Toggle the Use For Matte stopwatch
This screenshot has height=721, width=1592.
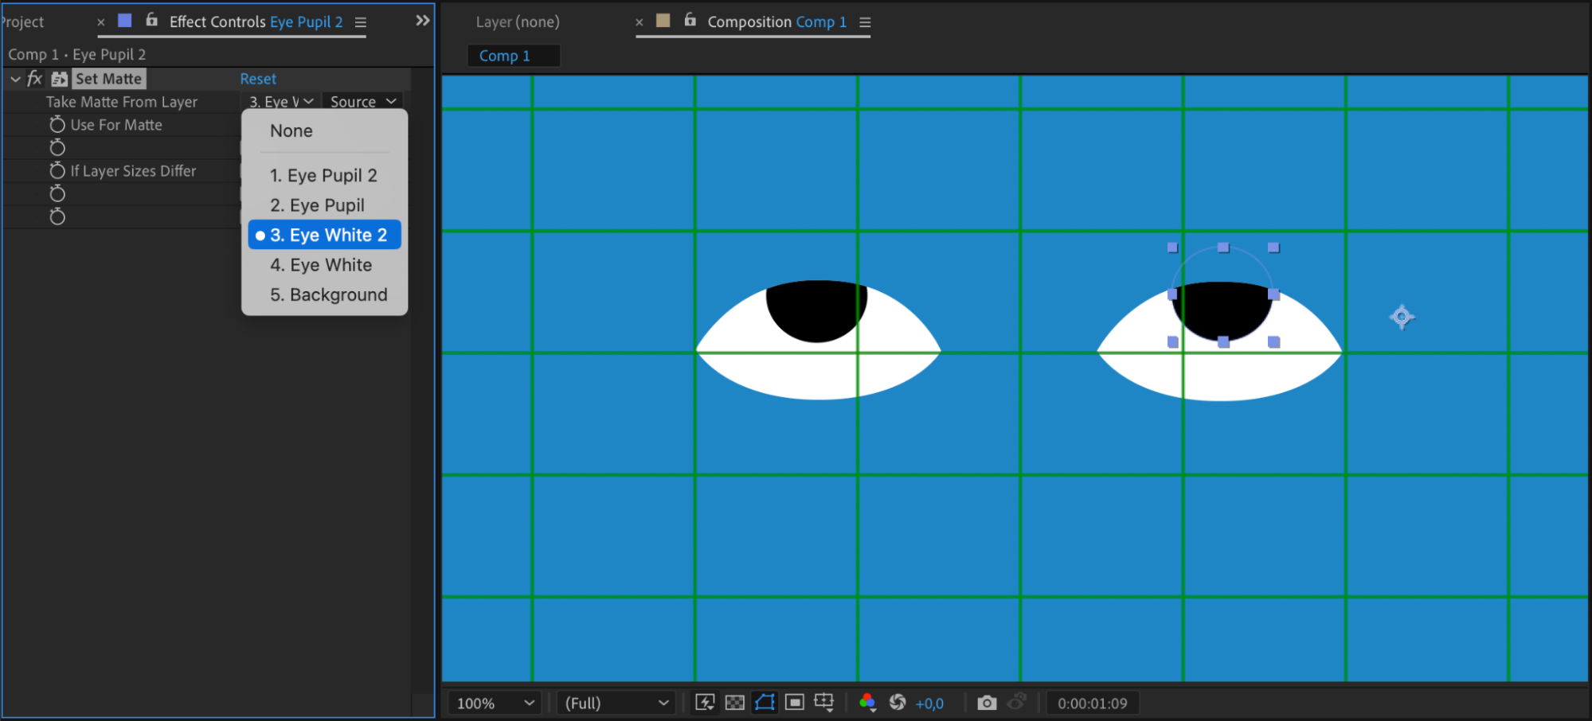[57, 124]
